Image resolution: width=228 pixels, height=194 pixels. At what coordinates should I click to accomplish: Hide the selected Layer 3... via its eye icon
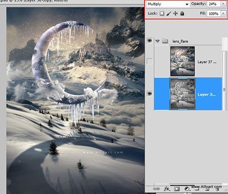[149, 93]
